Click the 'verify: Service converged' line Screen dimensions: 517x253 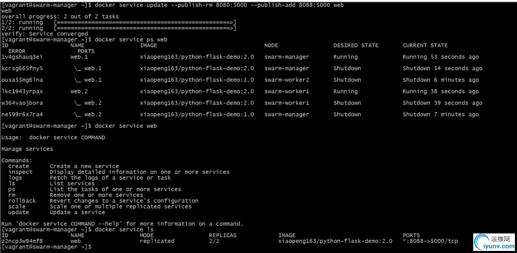[x=45, y=34]
